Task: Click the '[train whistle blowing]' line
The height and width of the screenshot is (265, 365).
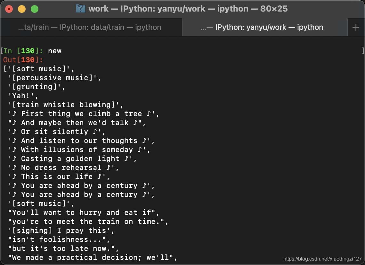Action: click(x=66, y=105)
